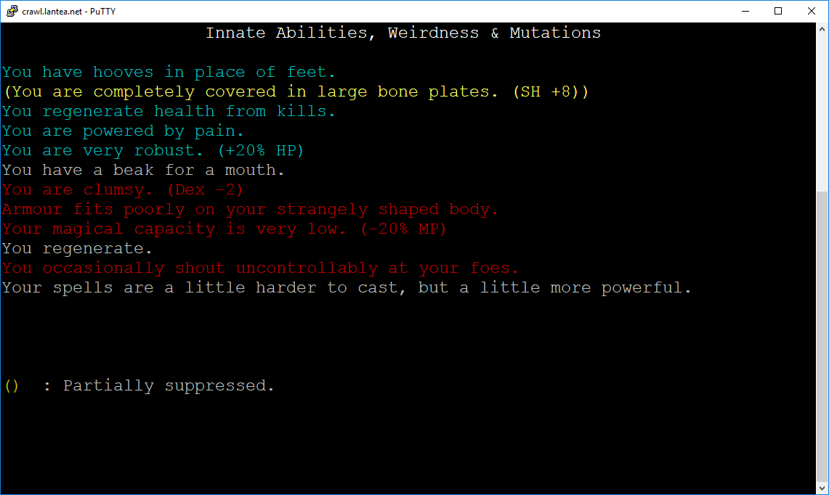Minimize the PuTTY window
This screenshot has width=829, height=495.
[x=745, y=11]
